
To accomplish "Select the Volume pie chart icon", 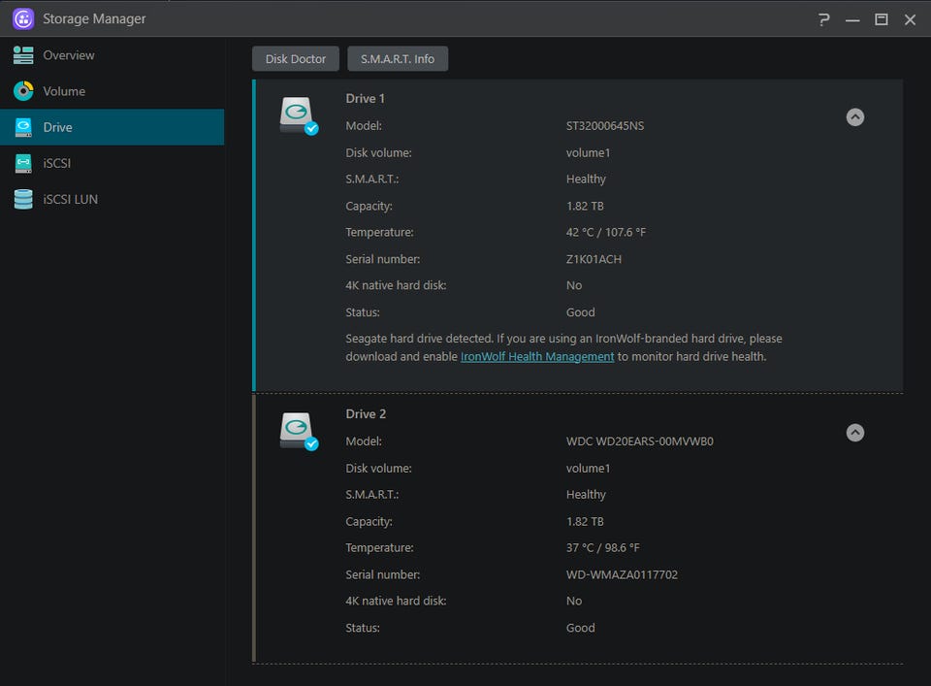I will 23,91.
